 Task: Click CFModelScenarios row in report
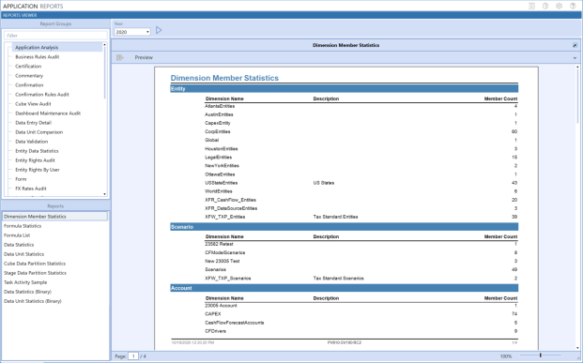click(x=361, y=252)
